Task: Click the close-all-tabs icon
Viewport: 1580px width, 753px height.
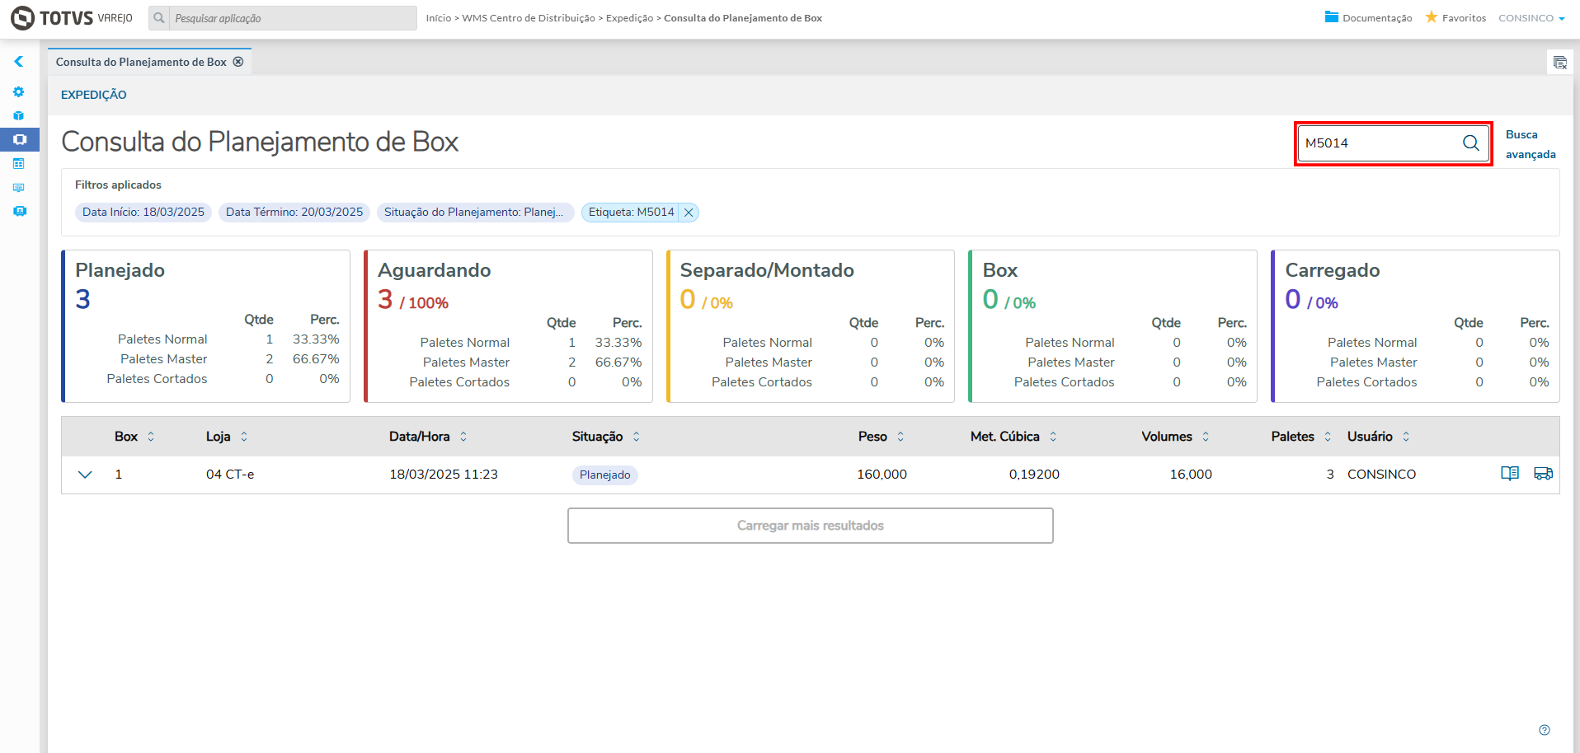Action: 1559,63
